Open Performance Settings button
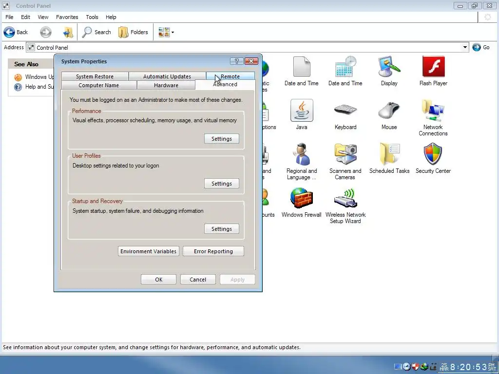 (222, 139)
